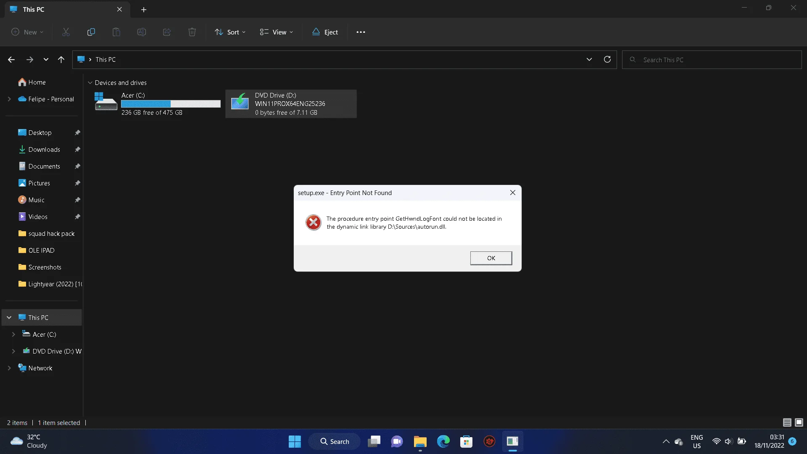Switch to large thumbnails view icon
The width and height of the screenshot is (807, 454).
pyautogui.click(x=799, y=422)
